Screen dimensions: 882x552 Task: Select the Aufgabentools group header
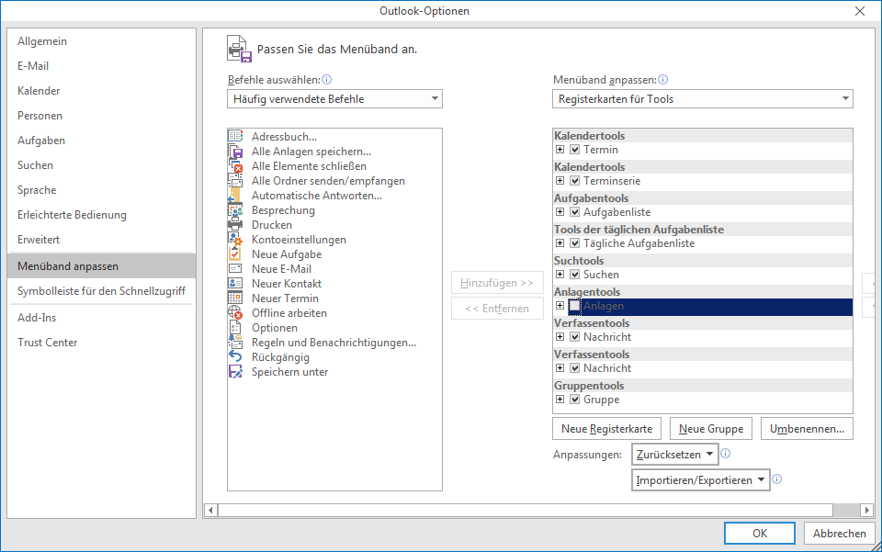(x=703, y=197)
